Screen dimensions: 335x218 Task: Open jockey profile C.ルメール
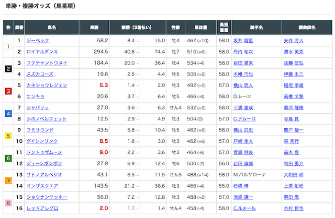tap(245, 208)
